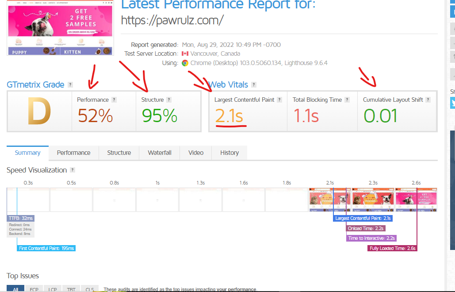Click the 2.1s filmstrip frame
Screen dimensions: 455x292
tap(330, 200)
